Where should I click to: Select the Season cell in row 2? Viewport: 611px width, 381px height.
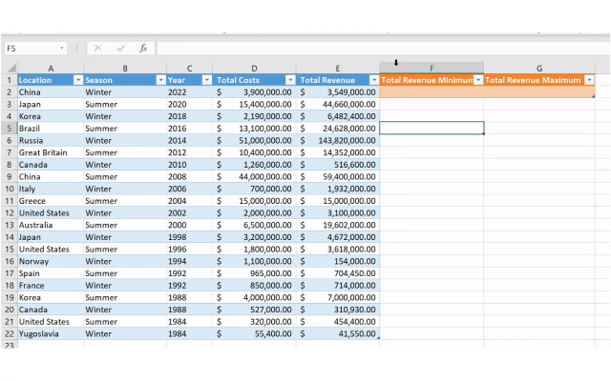coord(125,92)
